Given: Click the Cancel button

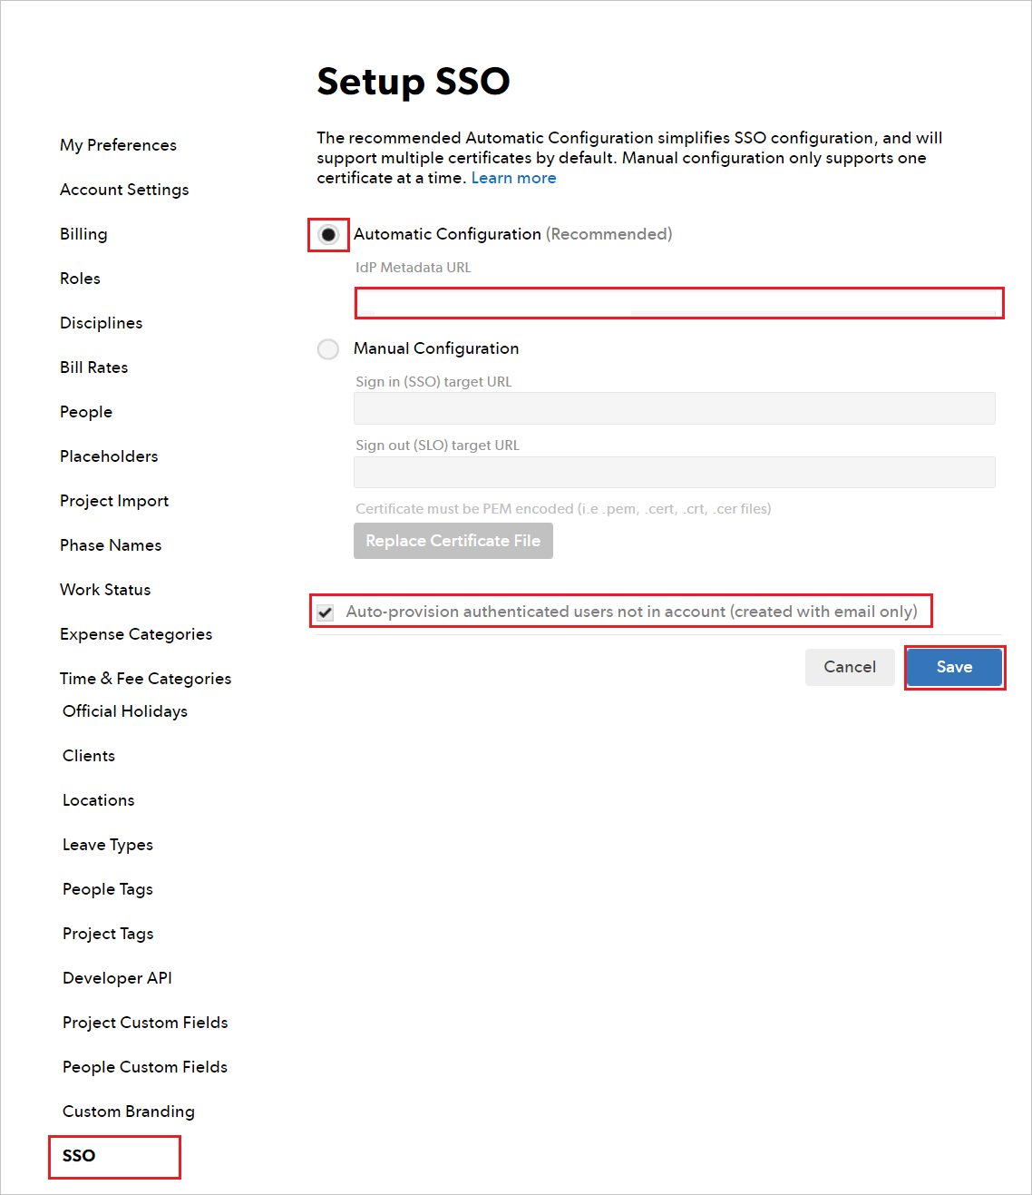Looking at the screenshot, I should (849, 667).
